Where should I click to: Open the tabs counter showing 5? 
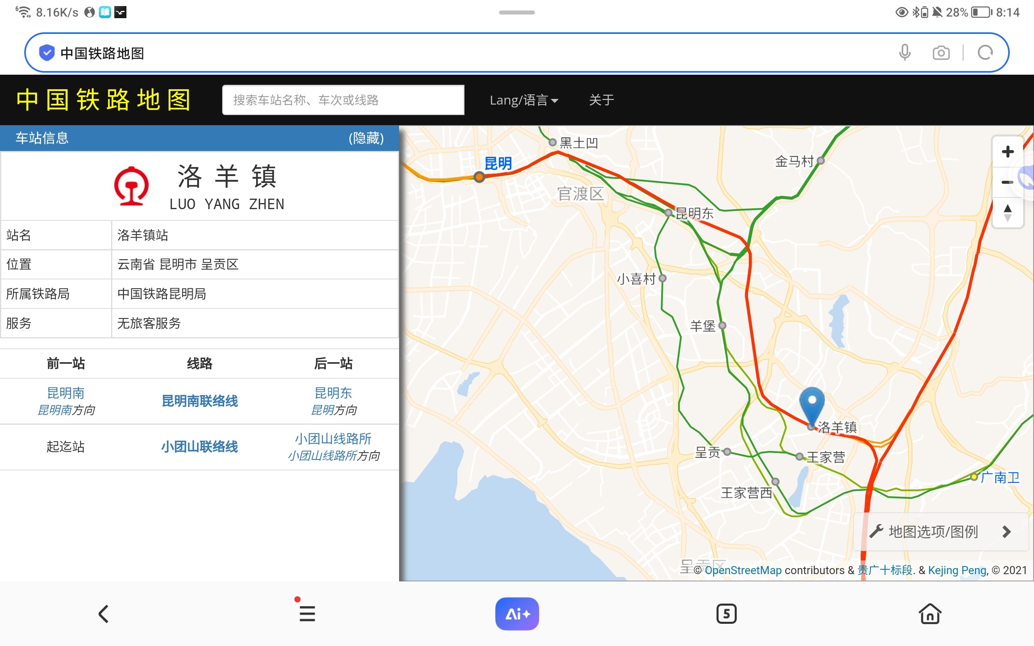coord(726,614)
